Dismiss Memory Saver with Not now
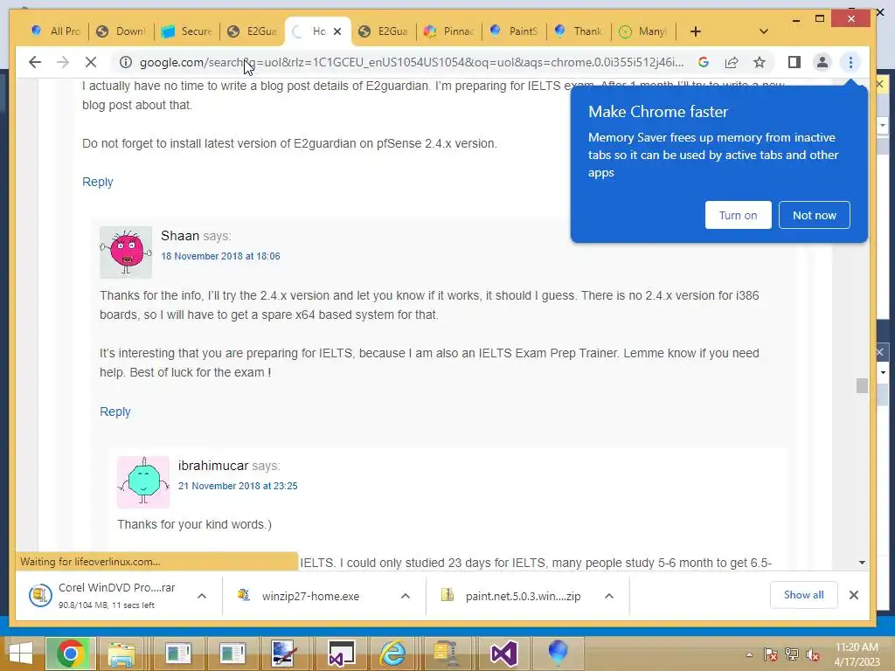Viewport: 895px width, 671px height. click(814, 215)
